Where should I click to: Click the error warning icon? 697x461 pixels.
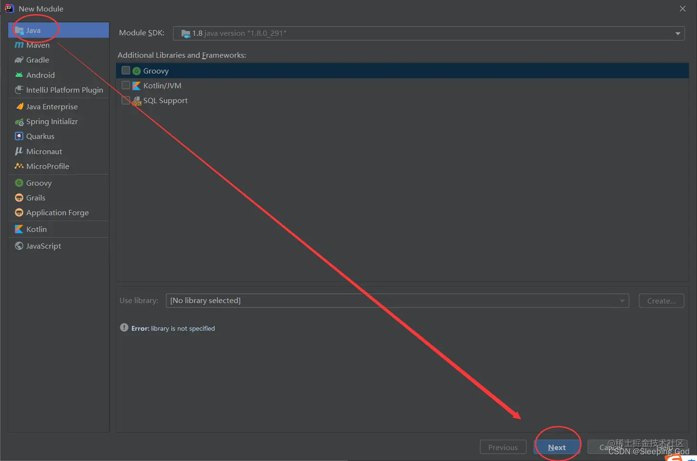pyautogui.click(x=124, y=328)
